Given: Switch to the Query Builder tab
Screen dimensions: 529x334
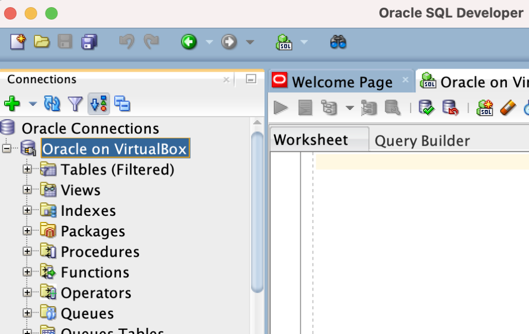Looking at the screenshot, I should pos(422,140).
